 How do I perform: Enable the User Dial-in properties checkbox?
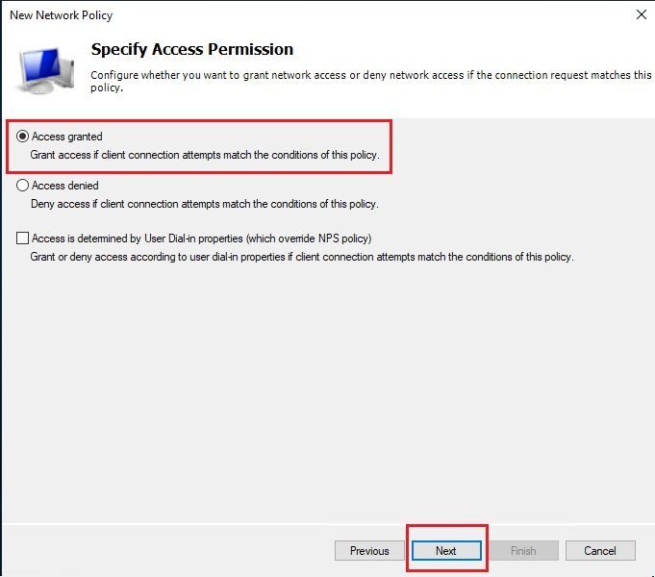22,238
